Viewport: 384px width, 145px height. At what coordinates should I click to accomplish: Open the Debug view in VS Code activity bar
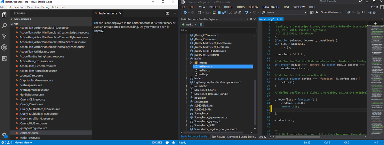coord(4,47)
